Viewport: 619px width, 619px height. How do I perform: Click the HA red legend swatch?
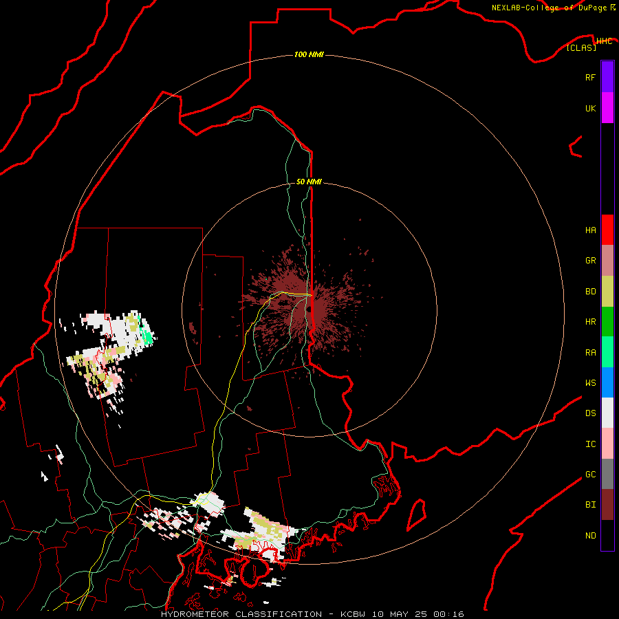tap(607, 230)
